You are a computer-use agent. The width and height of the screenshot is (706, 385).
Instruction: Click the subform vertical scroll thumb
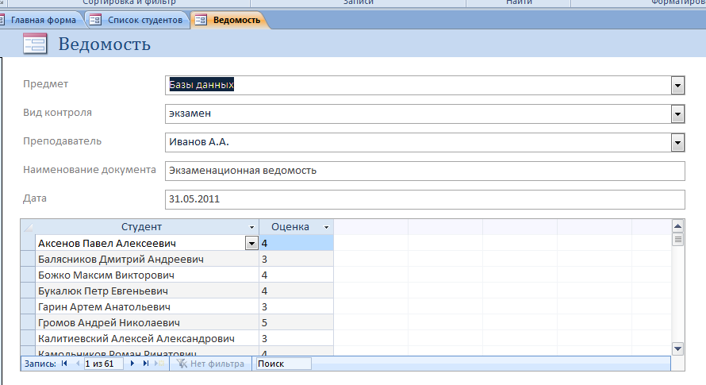pos(677,240)
